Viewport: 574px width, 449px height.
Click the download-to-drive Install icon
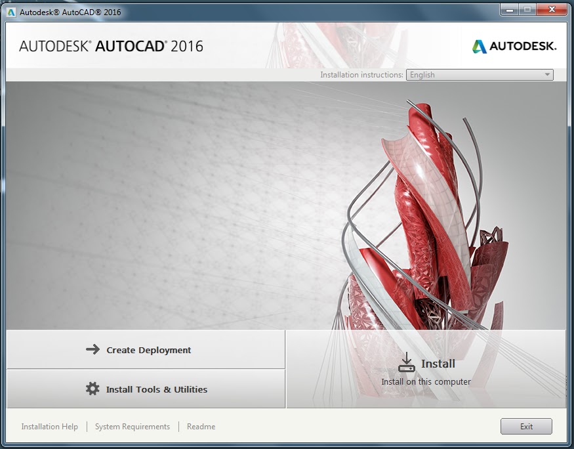[x=406, y=362]
